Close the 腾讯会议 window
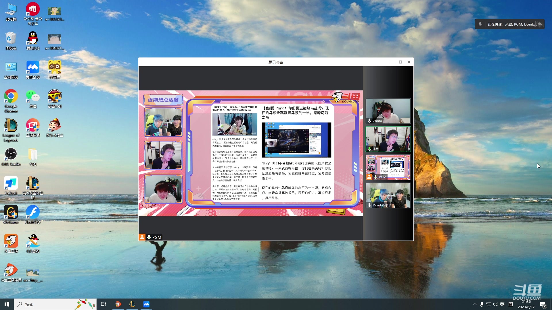Viewport: 552px width, 310px height. coord(409,62)
